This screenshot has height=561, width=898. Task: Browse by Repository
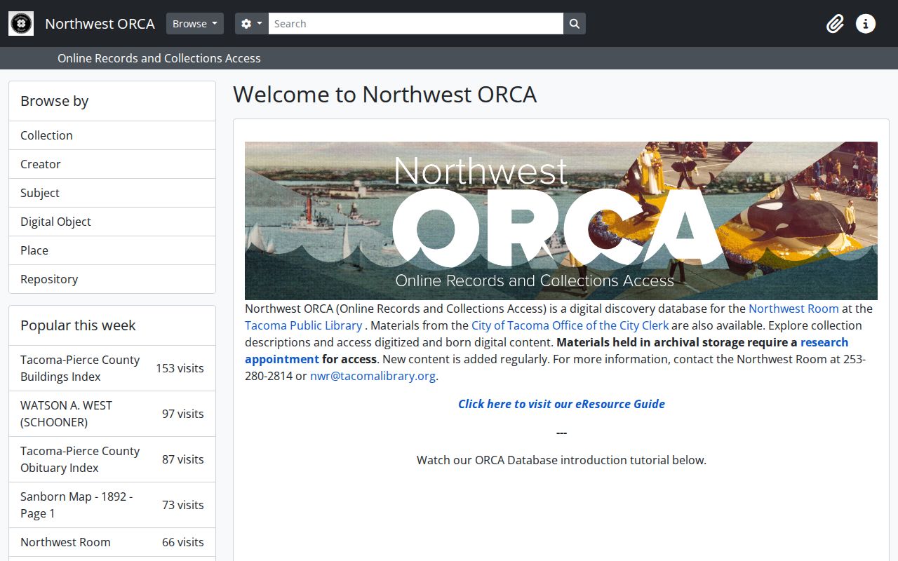pos(112,279)
